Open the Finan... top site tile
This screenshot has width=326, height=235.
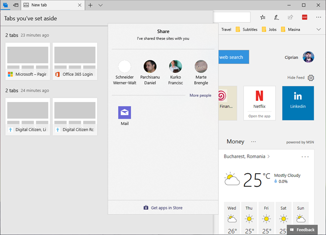(x=228, y=103)
